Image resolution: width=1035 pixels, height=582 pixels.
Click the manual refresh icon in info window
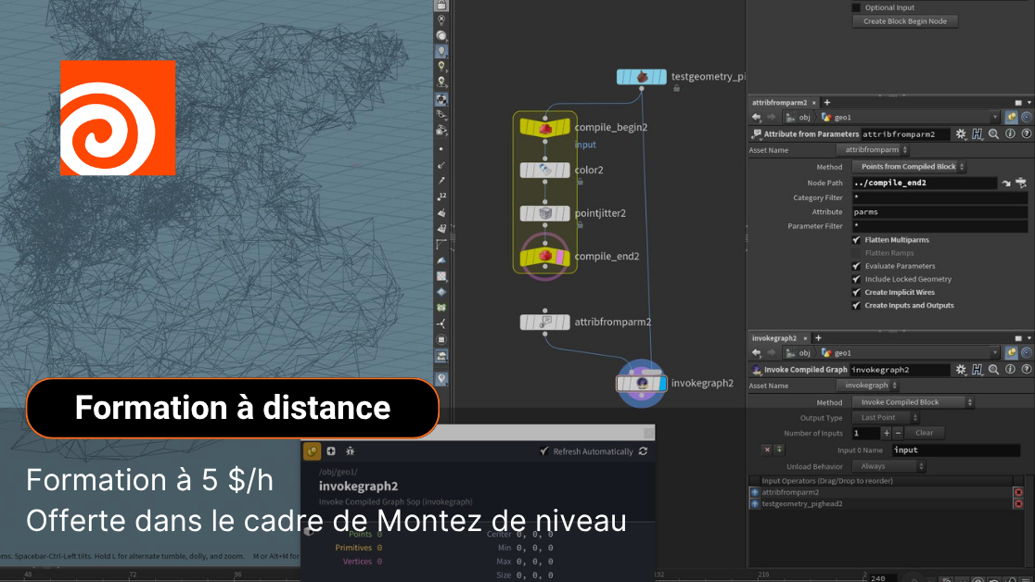click(x=643, y=451)
